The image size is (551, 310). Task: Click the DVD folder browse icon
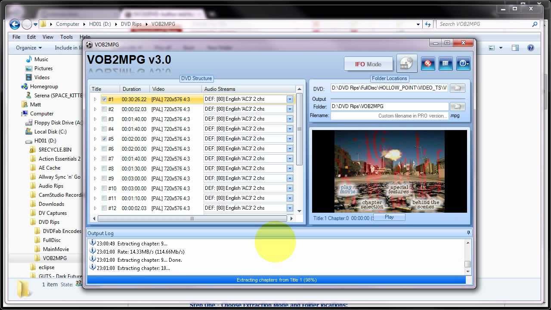click(x=458, y=88)
